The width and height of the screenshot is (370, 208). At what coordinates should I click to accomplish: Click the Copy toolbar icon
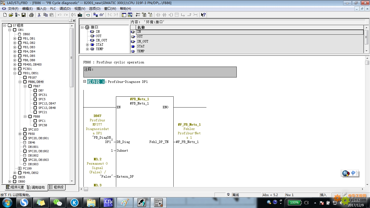click(x=46, y=15)
